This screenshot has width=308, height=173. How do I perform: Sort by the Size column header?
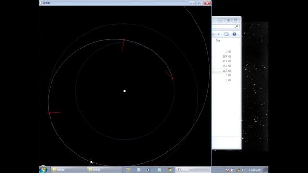point(218,40)
